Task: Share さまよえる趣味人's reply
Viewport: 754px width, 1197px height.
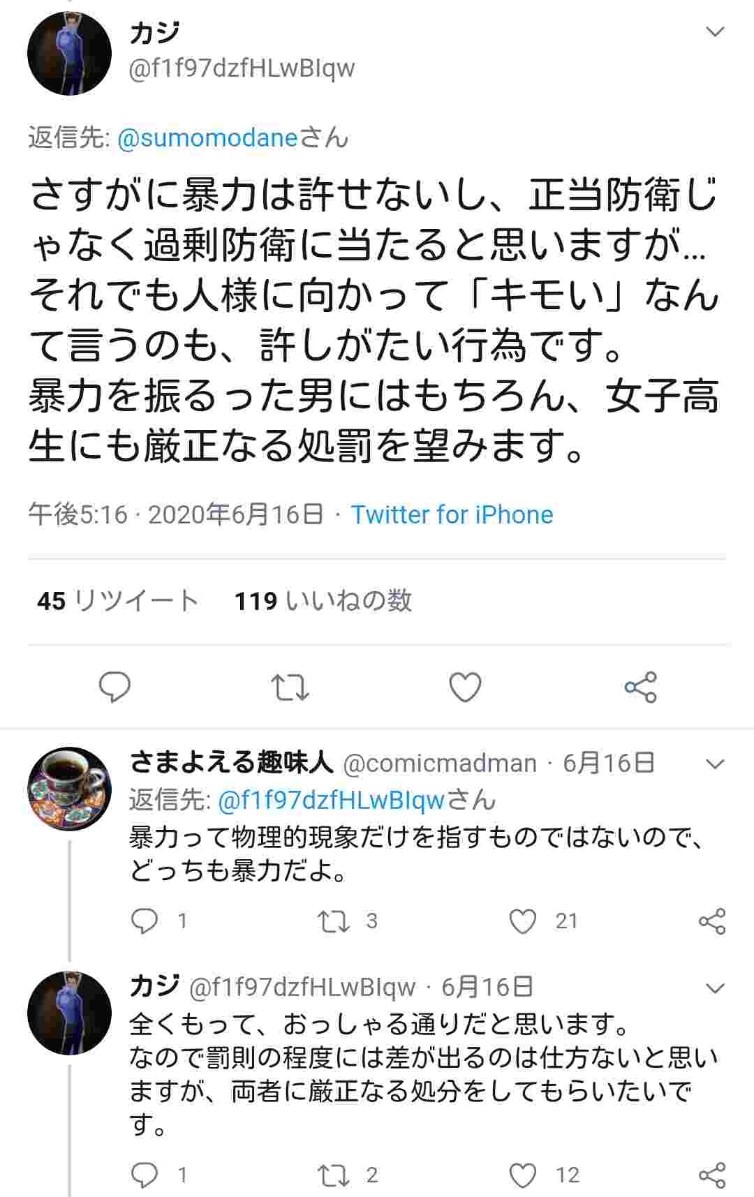Action: 712,921
